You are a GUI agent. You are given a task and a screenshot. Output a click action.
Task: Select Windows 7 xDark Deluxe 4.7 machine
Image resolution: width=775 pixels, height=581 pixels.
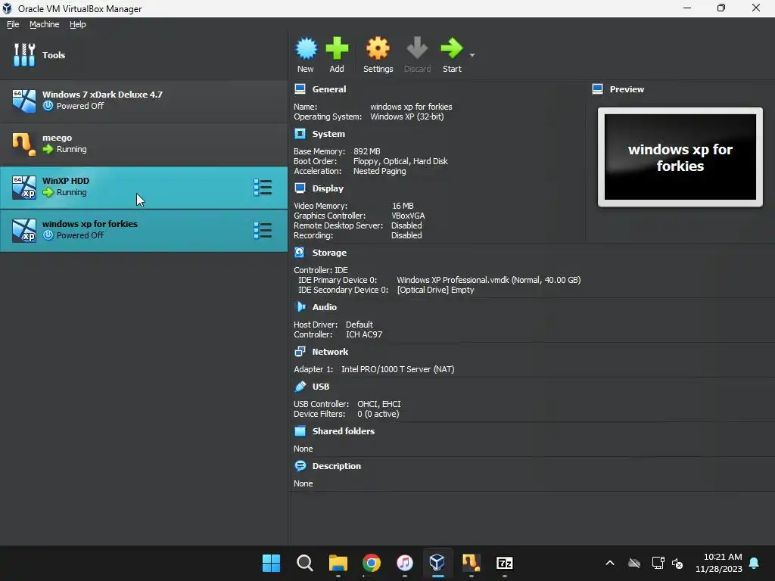pos(143,101)
